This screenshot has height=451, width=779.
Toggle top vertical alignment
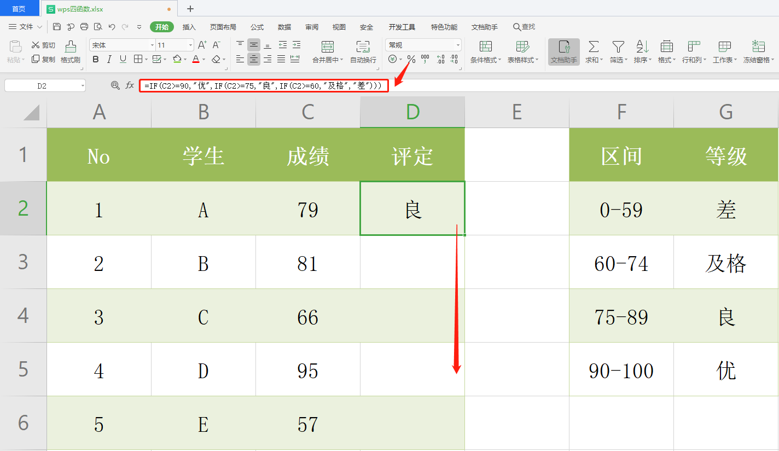coord(240,45)
